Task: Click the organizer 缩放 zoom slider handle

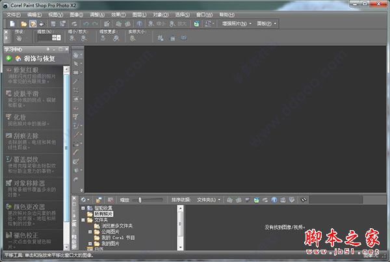Action: tap(140, 200)
